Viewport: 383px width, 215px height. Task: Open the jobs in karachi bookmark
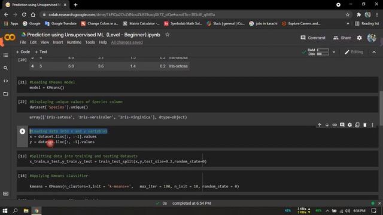(263, 24)
